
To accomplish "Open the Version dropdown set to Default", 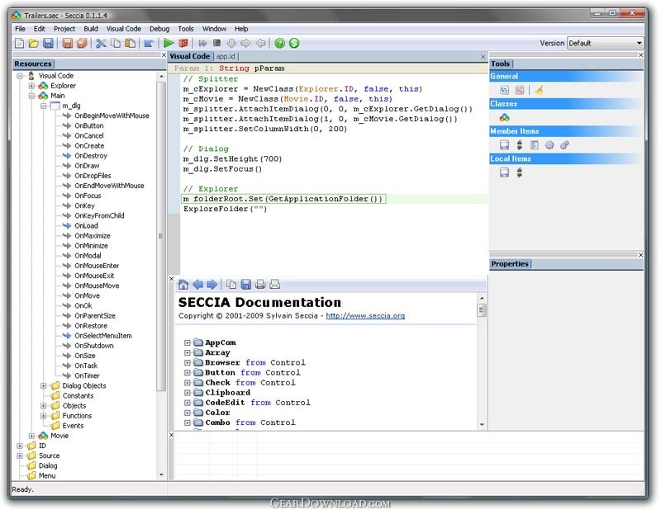I will [605, 43].
